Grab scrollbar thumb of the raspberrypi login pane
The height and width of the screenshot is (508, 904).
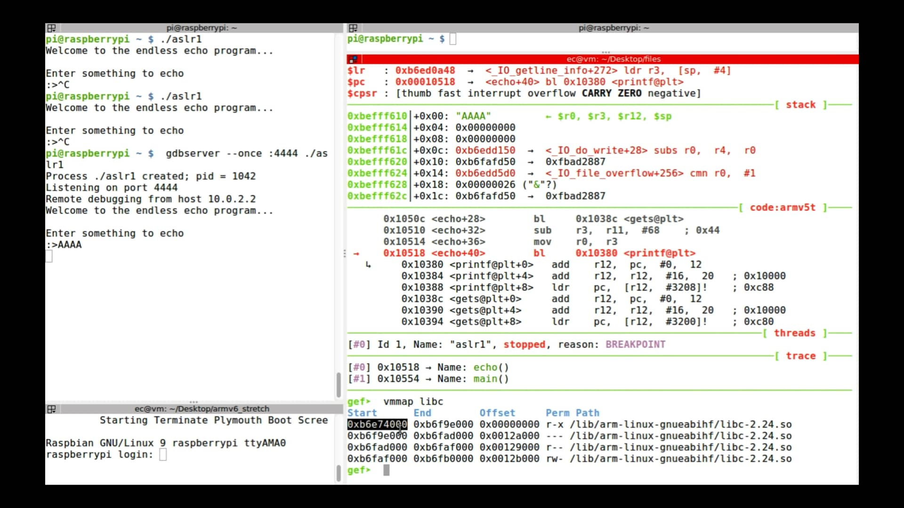coord(338,473)
